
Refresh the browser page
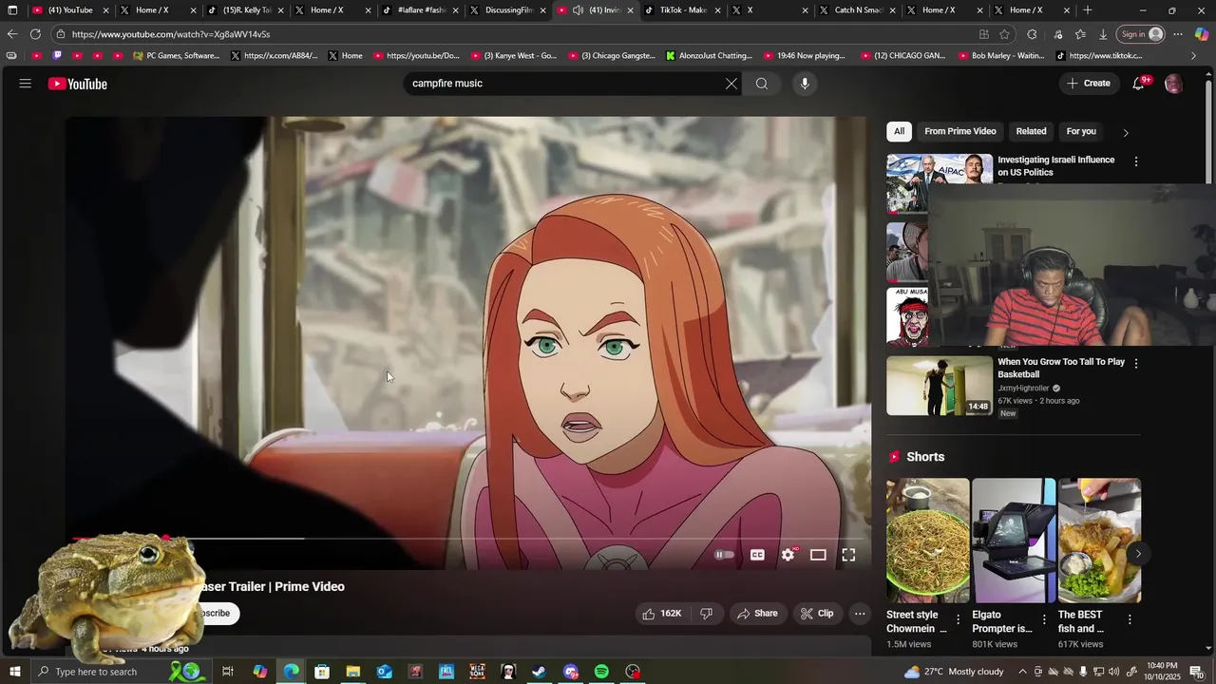point(35,34)
